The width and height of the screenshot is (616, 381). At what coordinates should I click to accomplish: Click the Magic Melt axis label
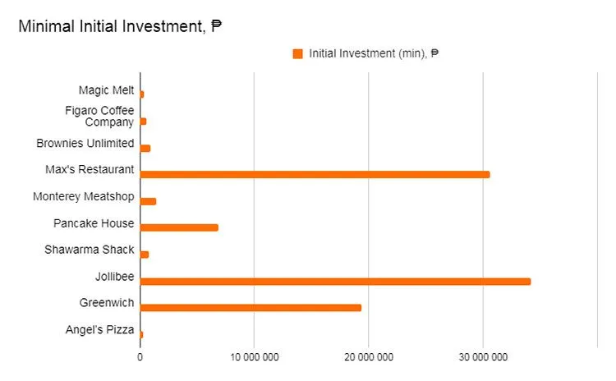pos(106,90)
